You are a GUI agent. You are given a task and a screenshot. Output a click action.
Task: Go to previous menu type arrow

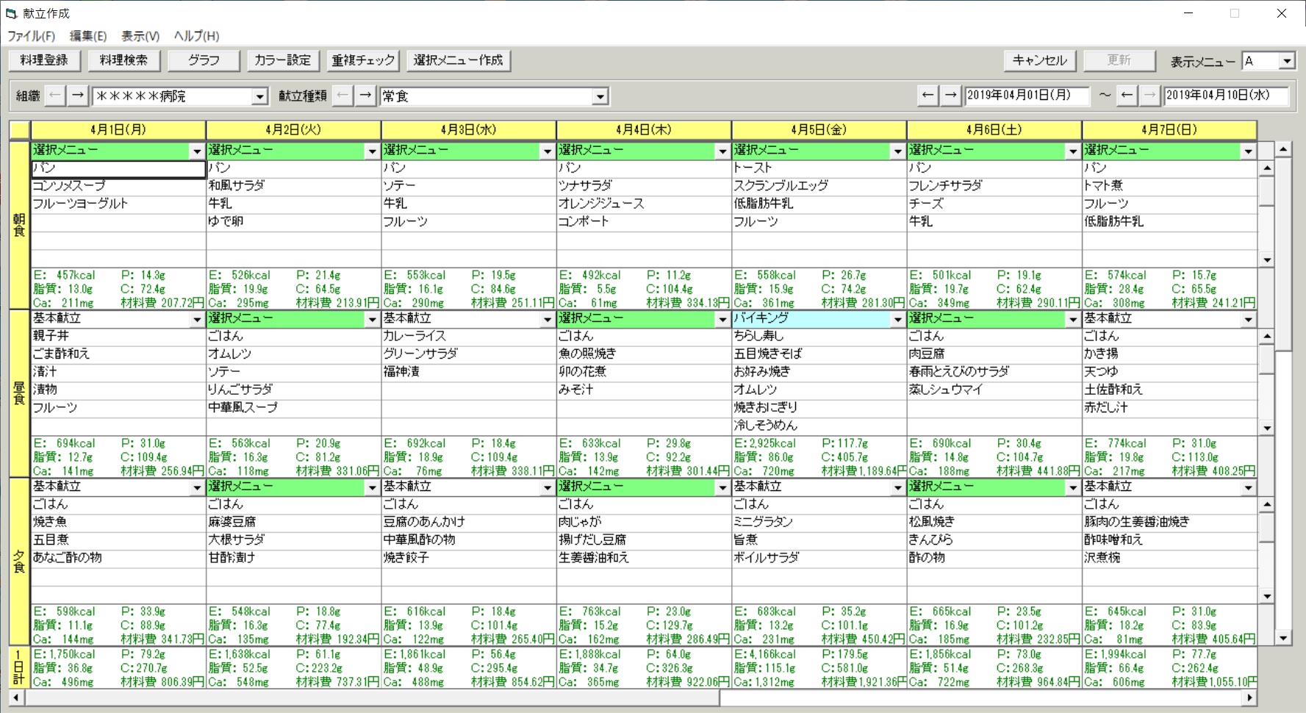tap(342, 96)
